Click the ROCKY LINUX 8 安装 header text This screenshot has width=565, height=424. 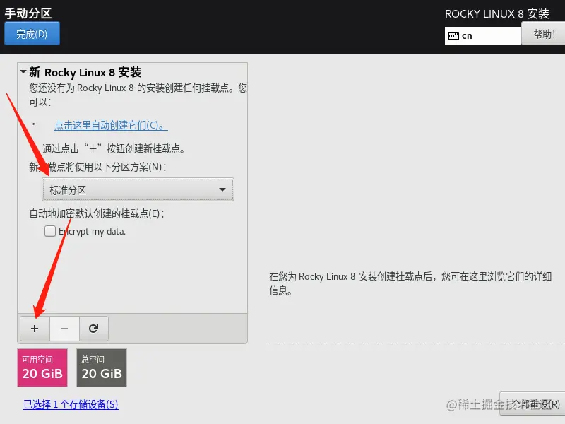(497, 14)
